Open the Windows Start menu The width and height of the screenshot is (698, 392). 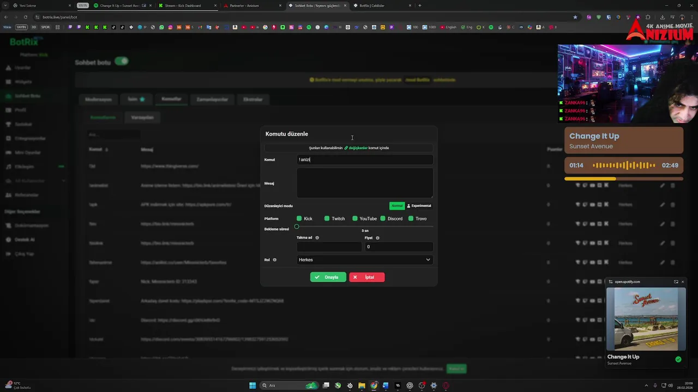point(252,385)
